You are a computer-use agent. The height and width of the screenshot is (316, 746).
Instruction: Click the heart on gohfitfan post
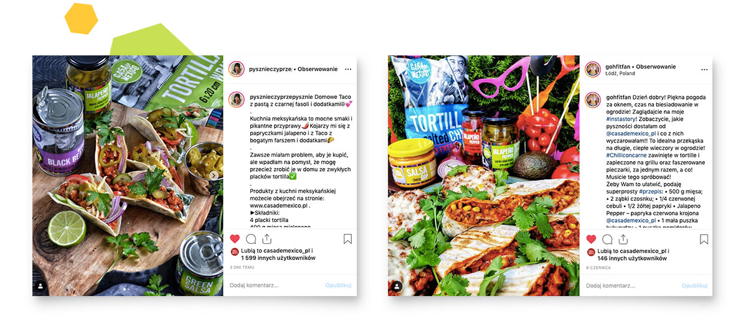(x=591, y=239)
